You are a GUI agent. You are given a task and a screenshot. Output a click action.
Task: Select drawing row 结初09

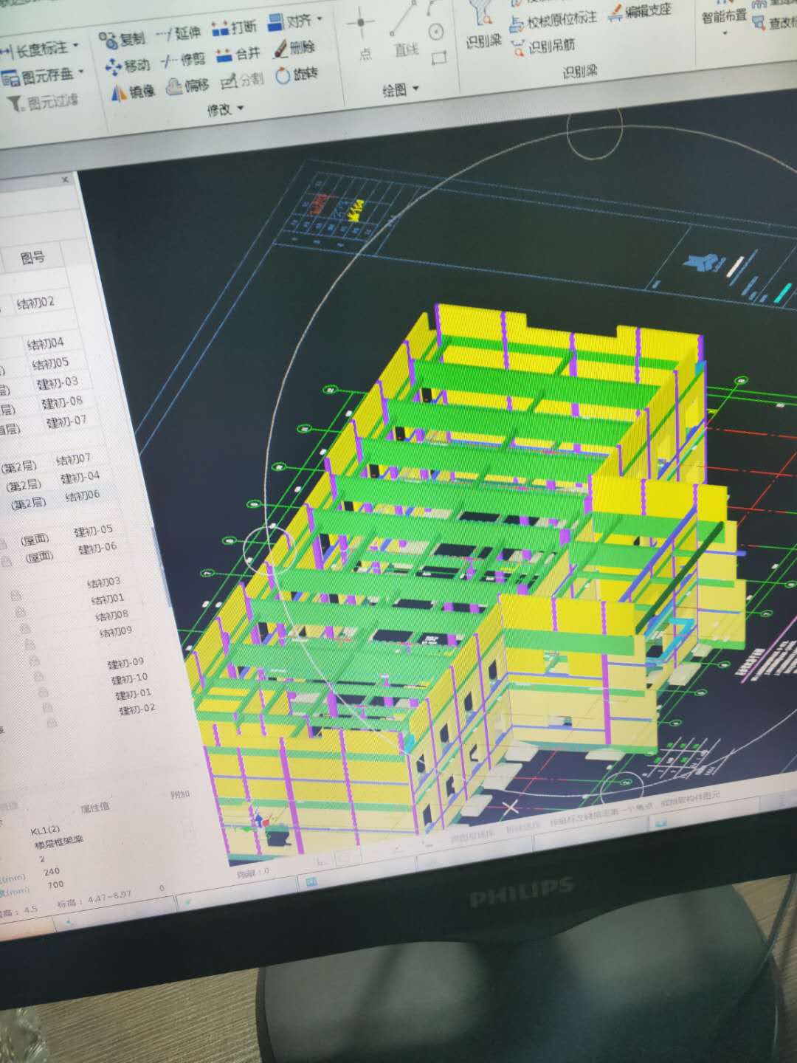click(115, 631)
